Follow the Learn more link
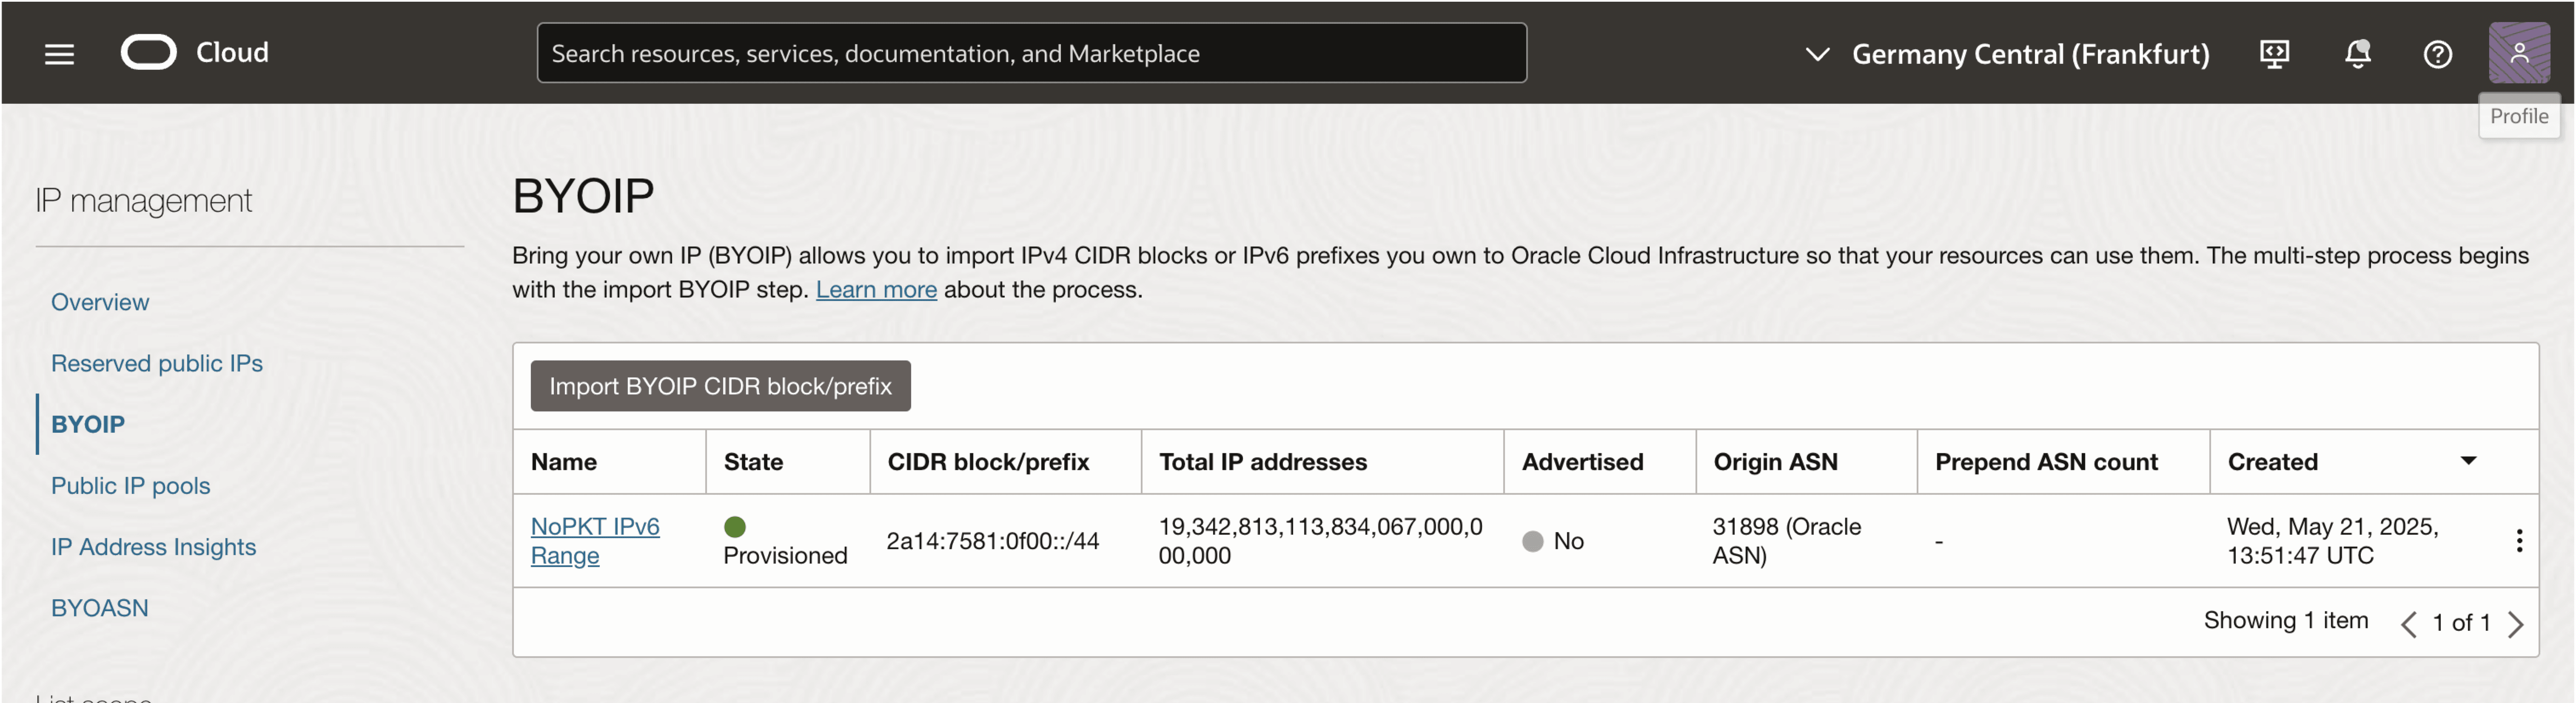The image size is (2576, 703). click(876, 289)
